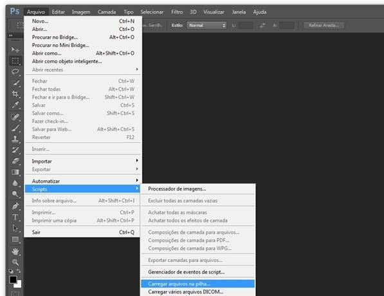
Task: Select the Crop tool
Action: coord(15,93)
